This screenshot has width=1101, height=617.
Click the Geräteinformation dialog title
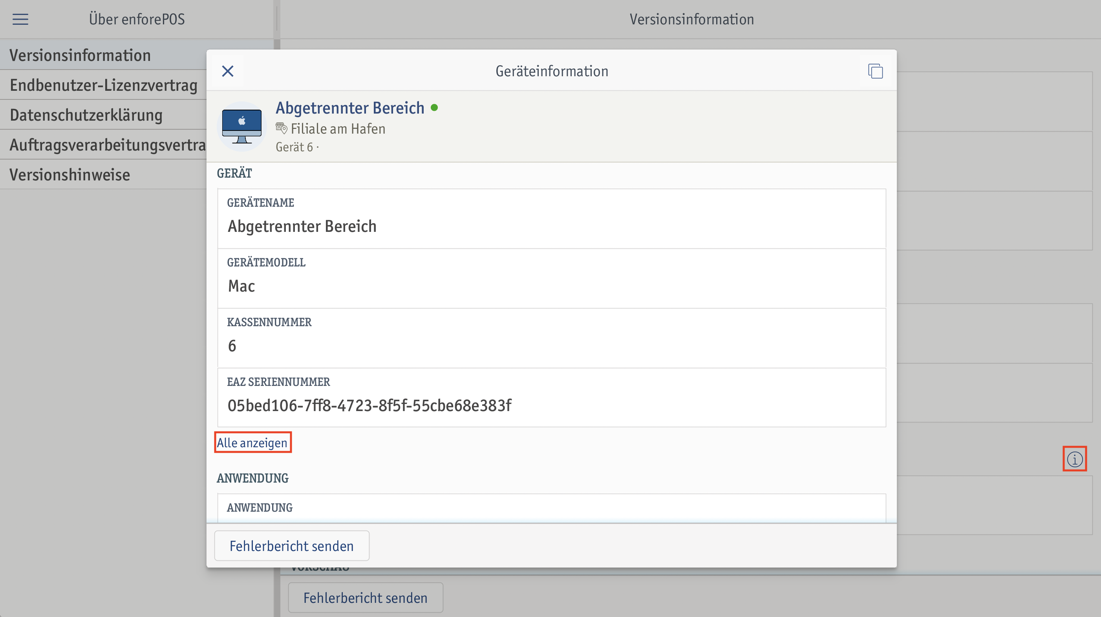552,71
